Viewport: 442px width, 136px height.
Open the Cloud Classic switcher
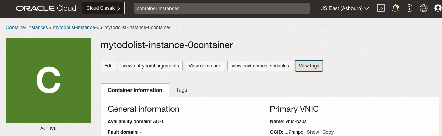103,8
